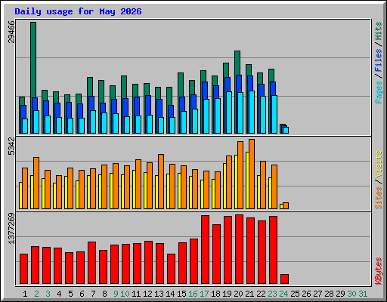Viewport: 387px width, 302px height.
Task: Click day label 13 on the x-axis
Action: (159, 294)
